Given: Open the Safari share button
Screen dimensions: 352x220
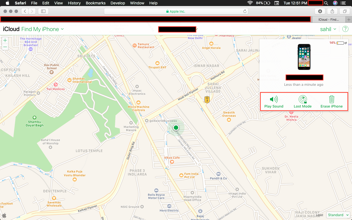Looking at the screenshot, I should pyautogui.click(x=332, y=11).
